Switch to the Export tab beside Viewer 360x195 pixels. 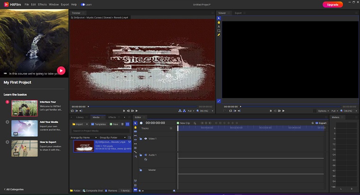[238, 13]
